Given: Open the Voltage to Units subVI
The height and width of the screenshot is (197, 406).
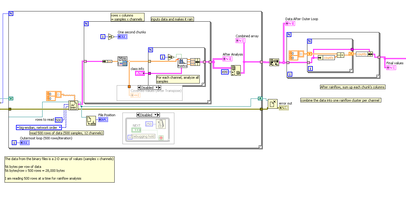Looking at the screenshot, I should (x=122, y=60).
